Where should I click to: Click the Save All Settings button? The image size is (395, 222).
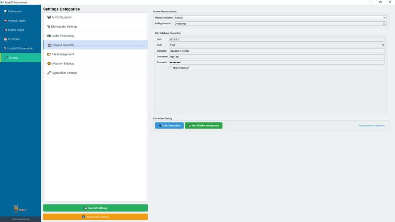(95, 208)
